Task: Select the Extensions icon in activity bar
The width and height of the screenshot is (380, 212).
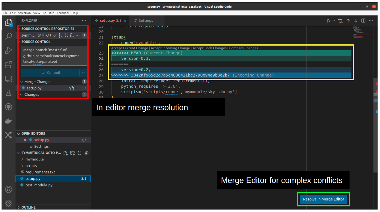Action: 8,65
